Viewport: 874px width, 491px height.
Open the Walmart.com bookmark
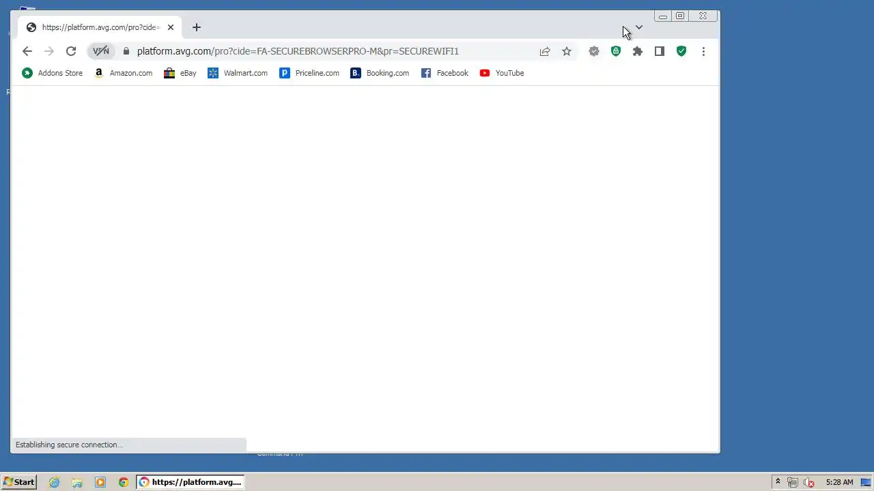point(238,73)
